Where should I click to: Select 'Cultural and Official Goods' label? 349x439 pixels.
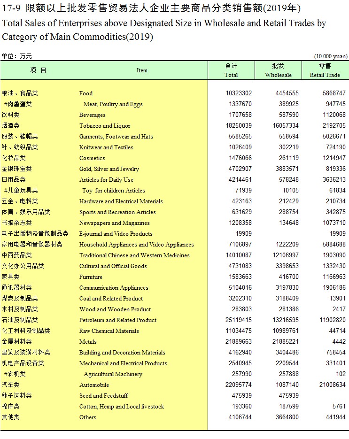pos(113,266)
